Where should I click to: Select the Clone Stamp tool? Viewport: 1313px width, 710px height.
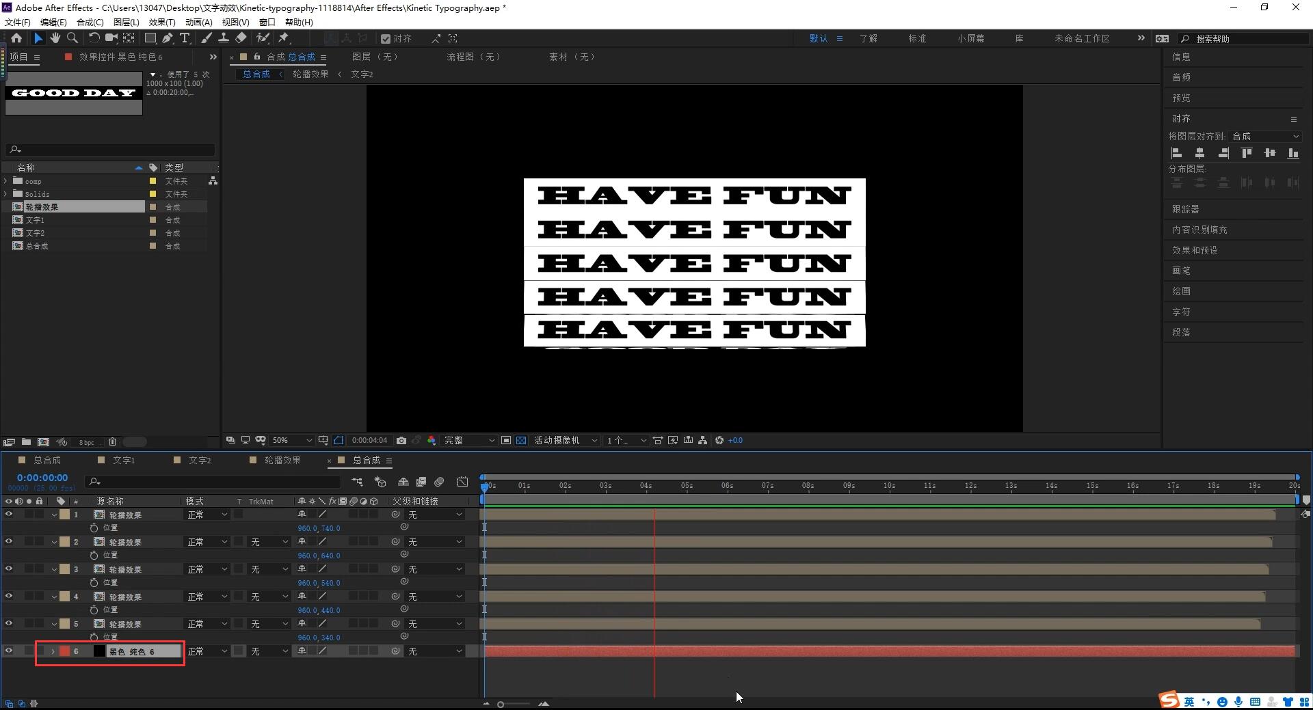point(224,38)
